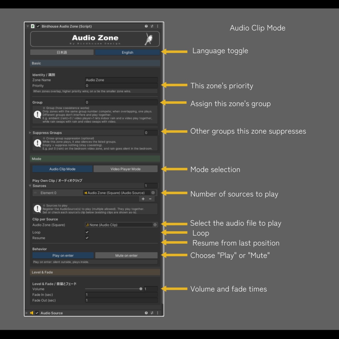Click the Zone Name input field
Image resolution: width=339 pixels, height=339 pixels.
click(x=121, y=80)
